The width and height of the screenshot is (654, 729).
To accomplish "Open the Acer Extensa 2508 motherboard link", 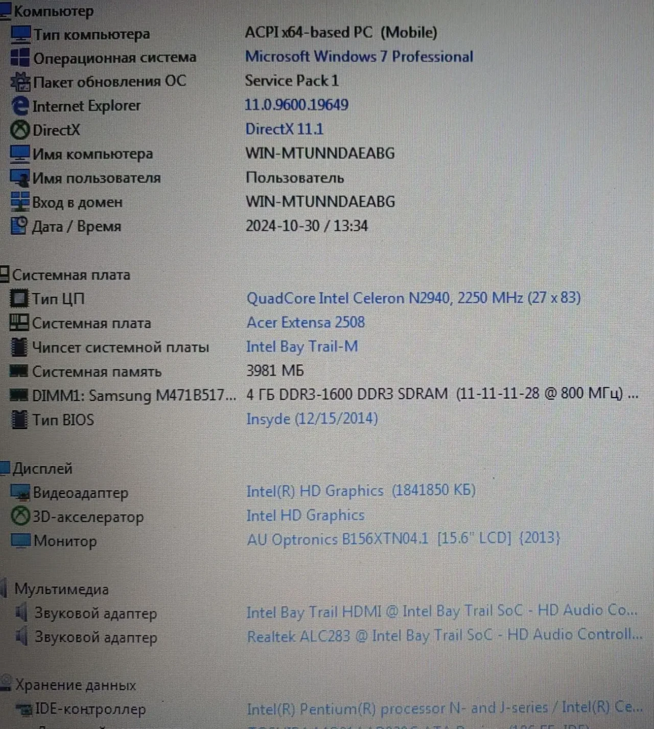I will [305, 322].
